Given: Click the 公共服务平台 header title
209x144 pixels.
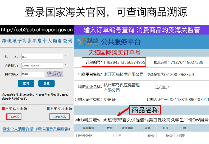Looking at the screenshot, I should coord(121,42).
